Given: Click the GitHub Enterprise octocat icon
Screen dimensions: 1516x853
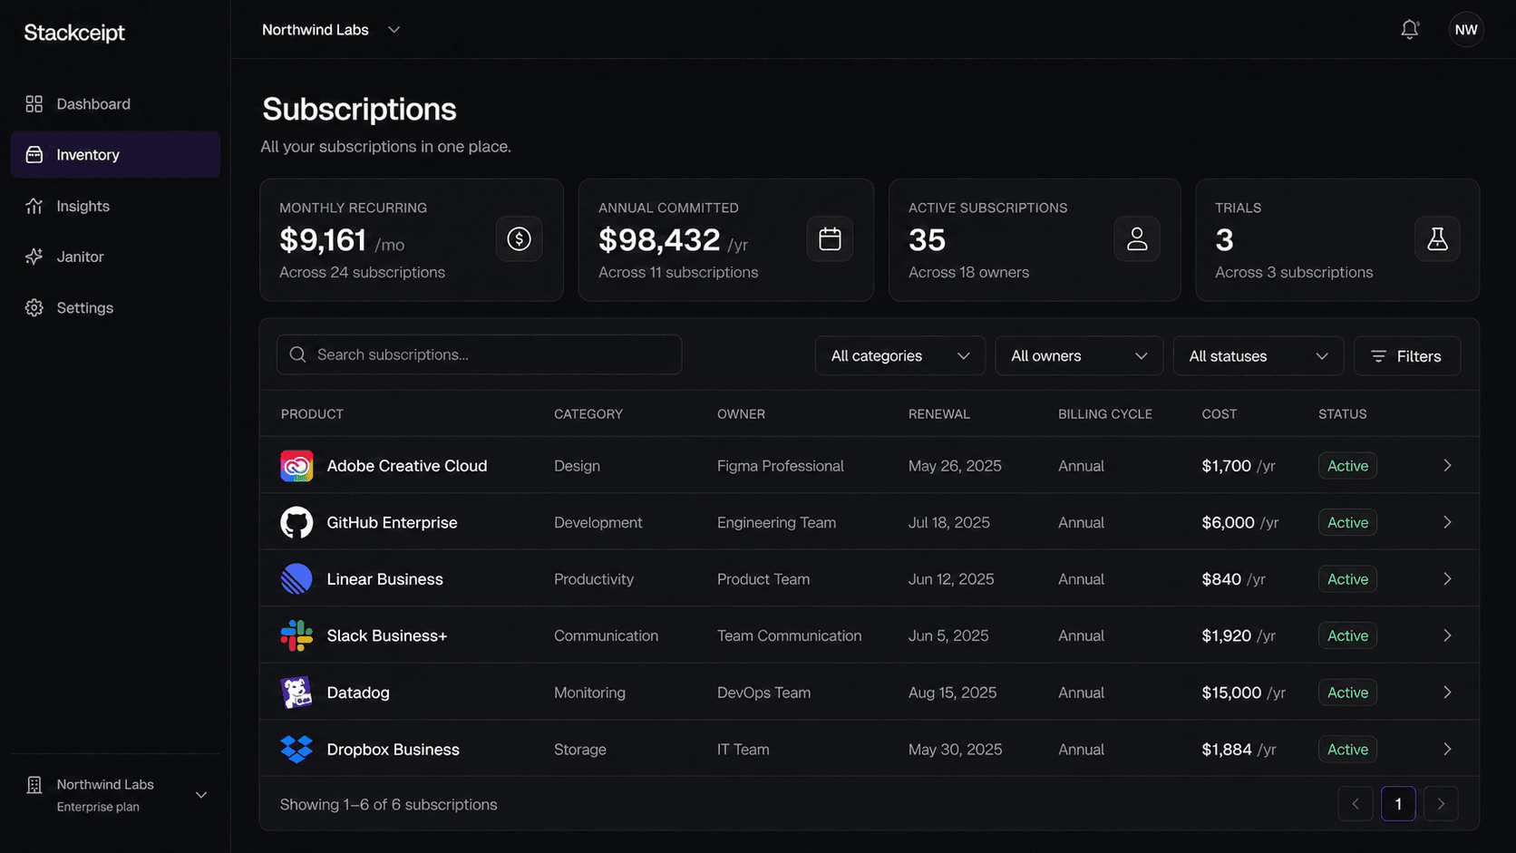Looking at the screenshot, I should click(296, 523).
